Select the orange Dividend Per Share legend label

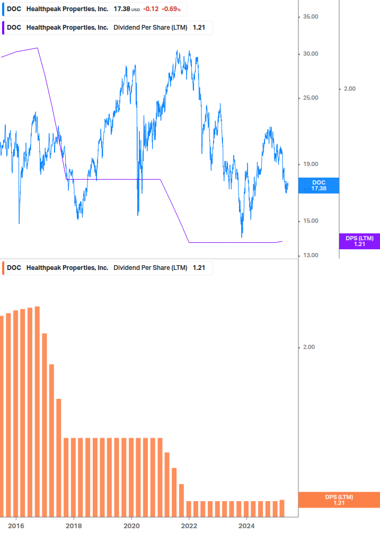pos(107,268)
